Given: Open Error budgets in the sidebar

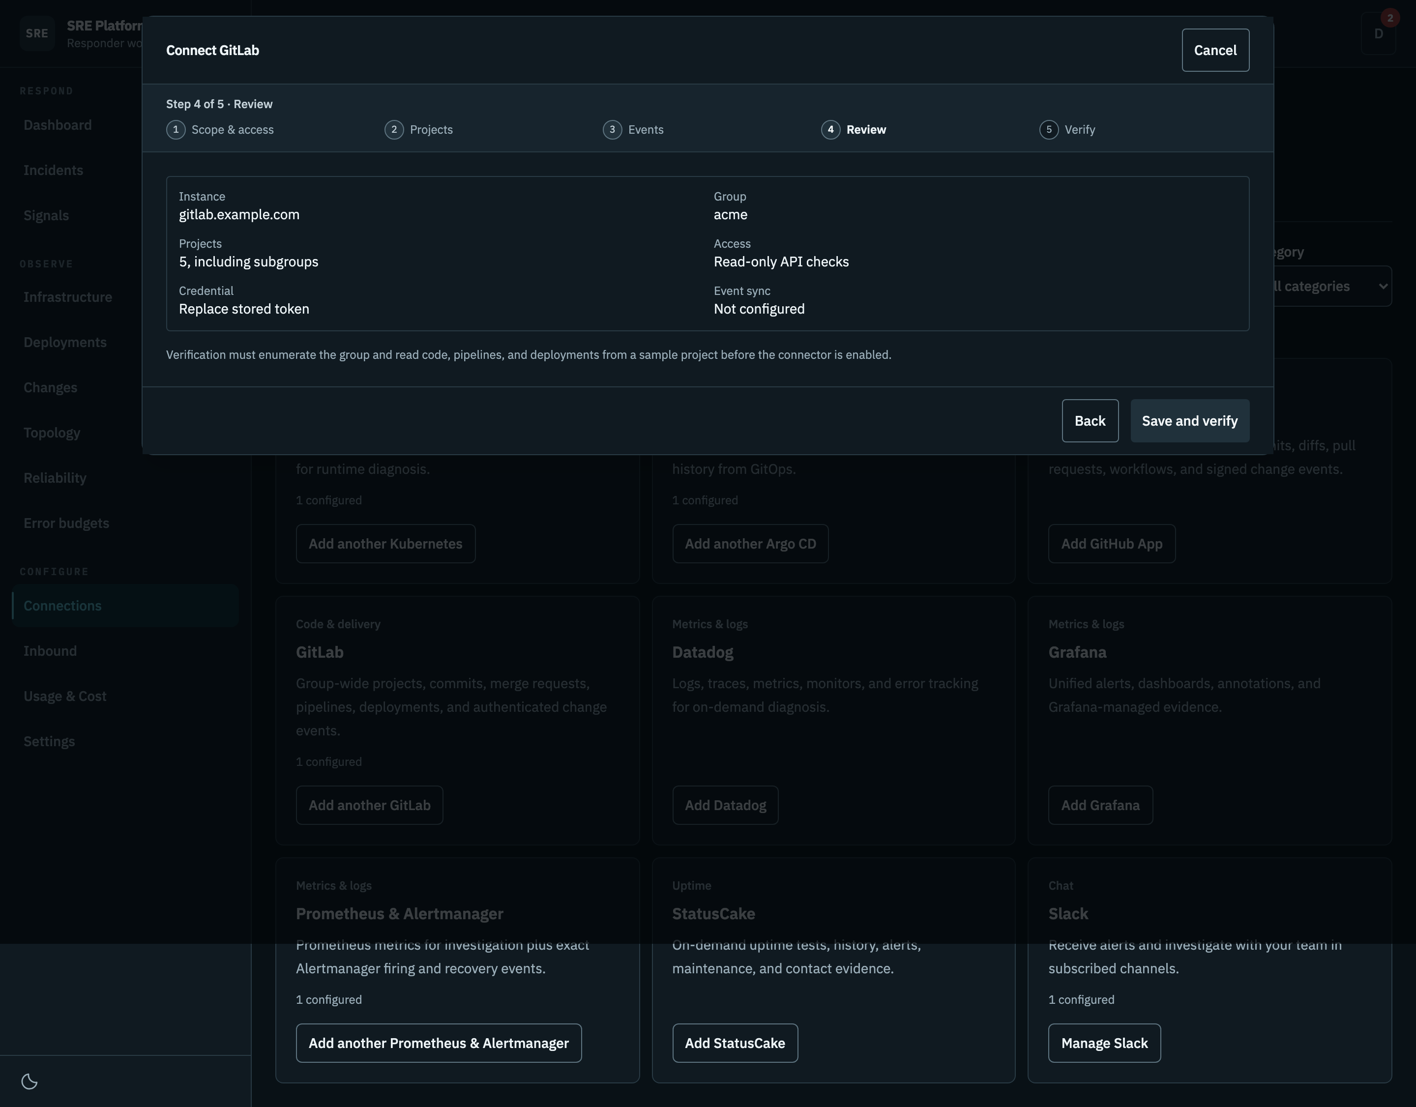Looking at the screenshot, I should click(124, 524).
